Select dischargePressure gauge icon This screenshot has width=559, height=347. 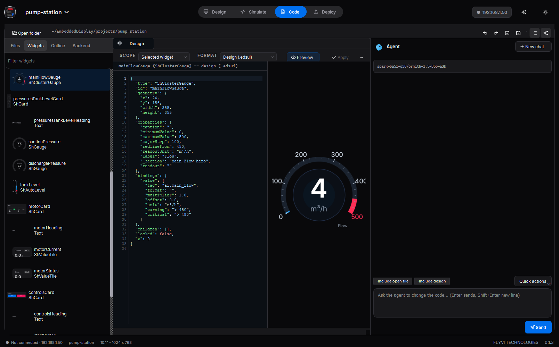(19, 166)
